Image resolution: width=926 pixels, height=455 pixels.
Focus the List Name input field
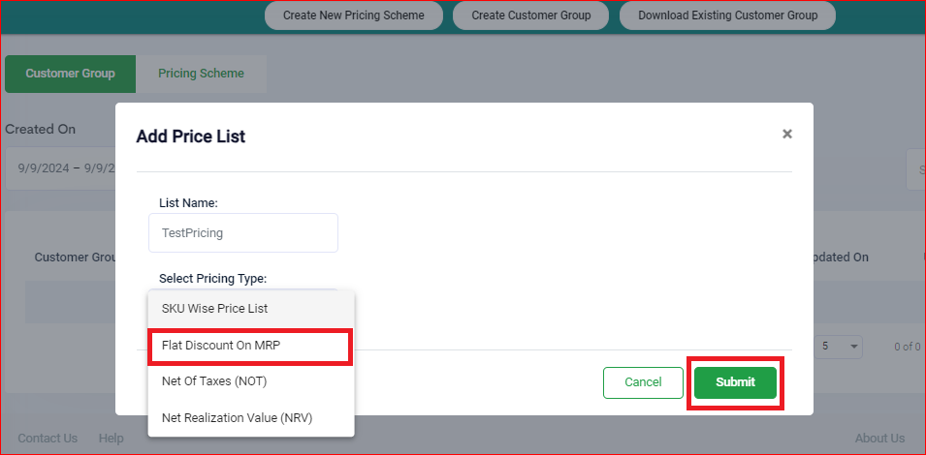[242, 233]
